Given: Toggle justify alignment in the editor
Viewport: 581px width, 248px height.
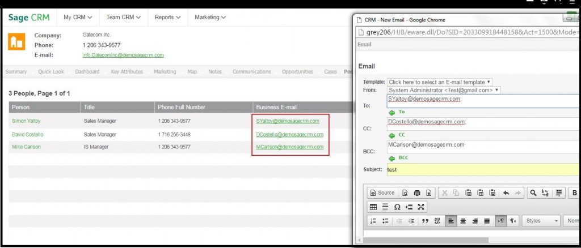Looking at the screenshot, I should [487, 221].
